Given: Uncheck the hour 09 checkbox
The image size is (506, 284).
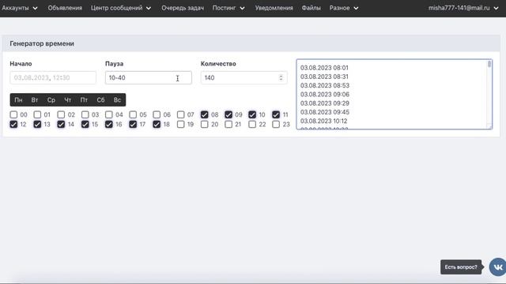Looking at the screenshot, I should pyautogui.click(x=228, y=114).
